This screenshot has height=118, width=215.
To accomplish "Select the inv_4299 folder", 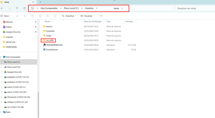I will 50,40.
